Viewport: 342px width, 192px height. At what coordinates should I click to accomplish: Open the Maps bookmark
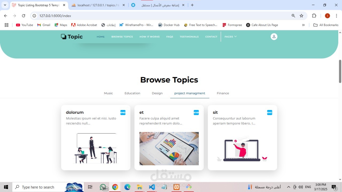[x=61, y=25]
